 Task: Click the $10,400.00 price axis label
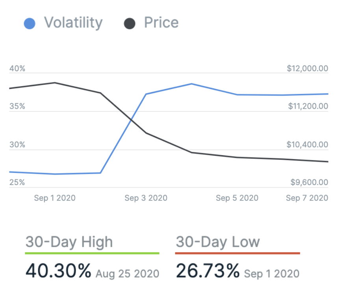point(307,145)
